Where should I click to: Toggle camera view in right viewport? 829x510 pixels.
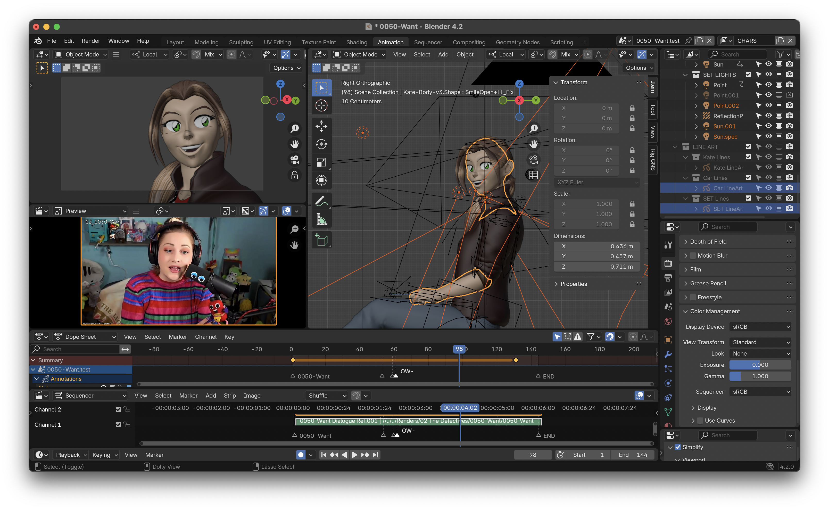[533, 160]
